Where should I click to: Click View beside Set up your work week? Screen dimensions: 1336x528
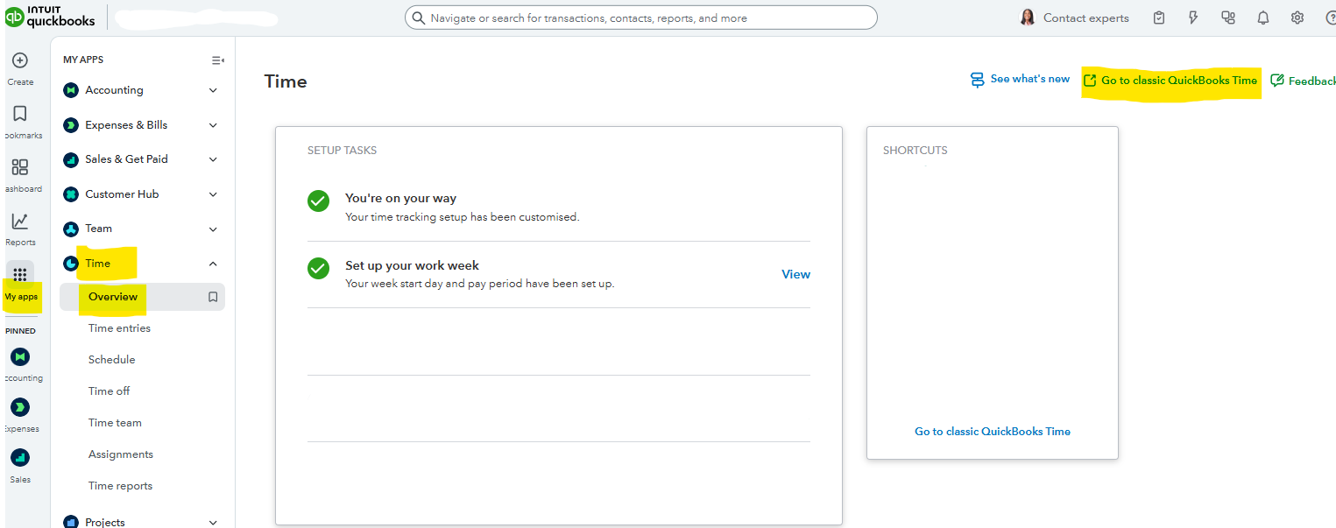pyautogui.click(x=795, y=274)
